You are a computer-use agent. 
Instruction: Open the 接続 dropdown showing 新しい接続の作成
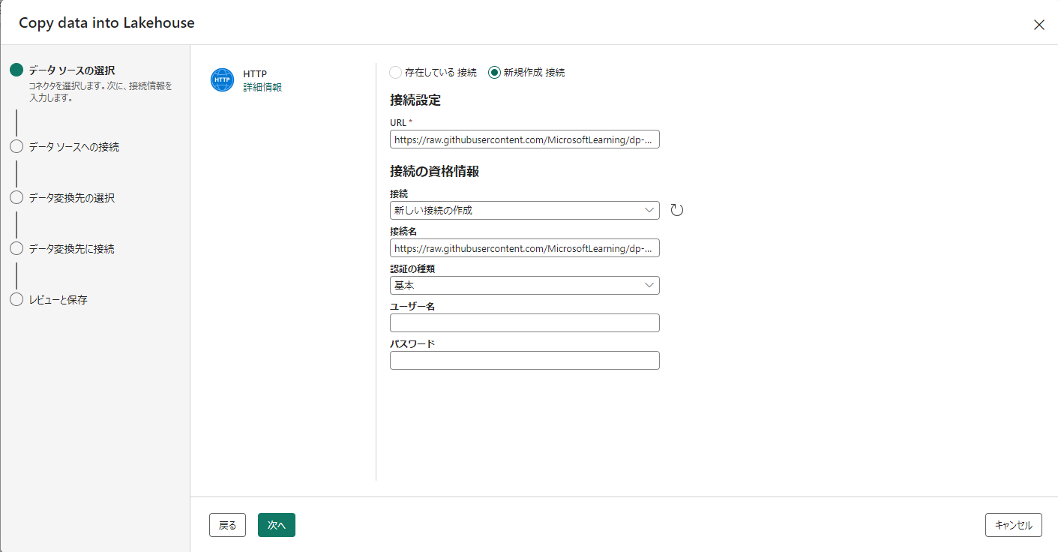525,210
